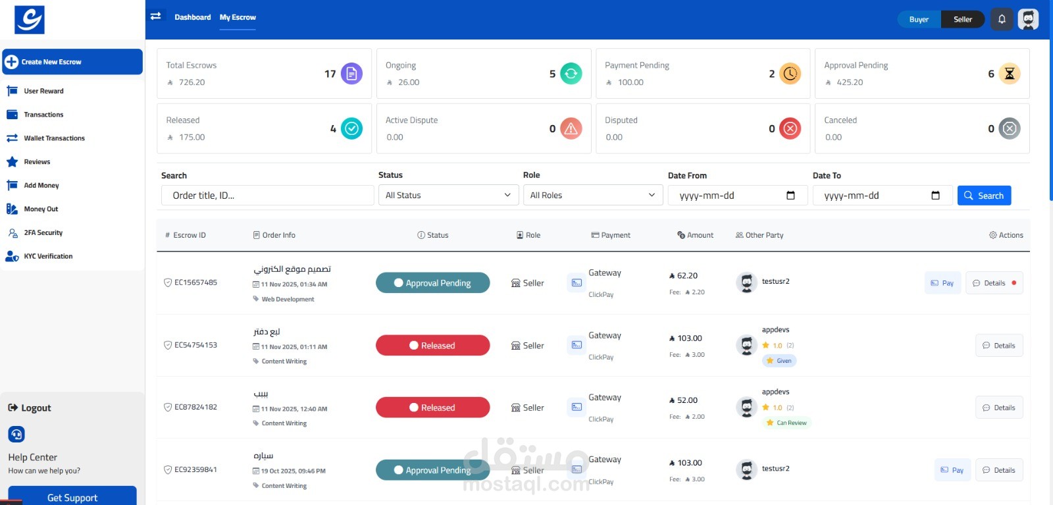Click Approval Pending badge for EC15657485
The width and height of the screenshot is (1053, 505).
tap(432, 283)
